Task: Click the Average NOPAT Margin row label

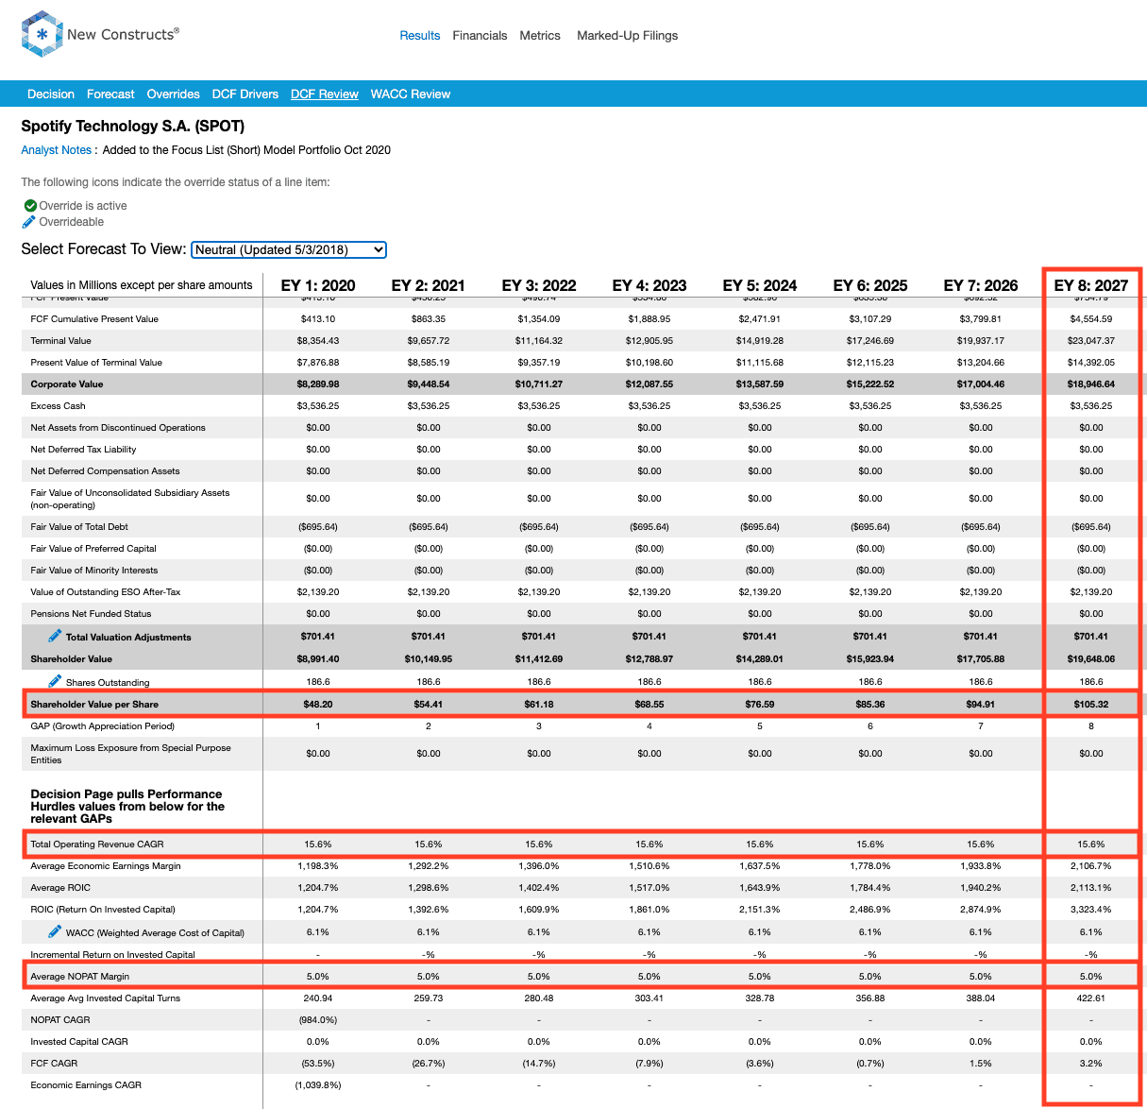Action: (x=80, y=977)
